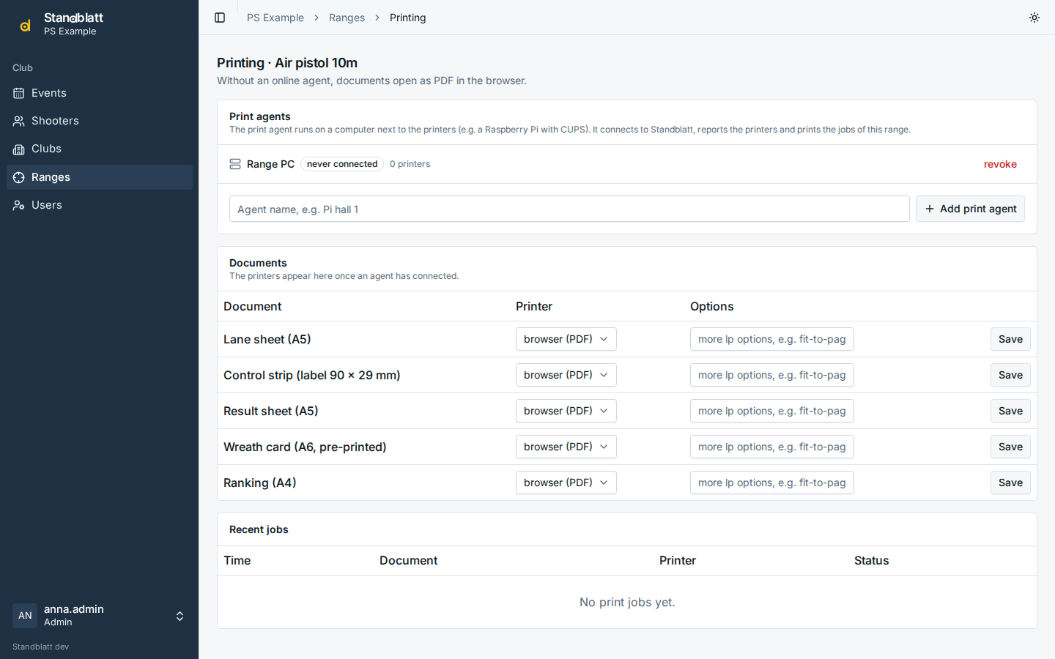The height and width of the screenshot is (659, 1055).
Task: Click the Users icon in sidebar
Action: pos(19,205)
